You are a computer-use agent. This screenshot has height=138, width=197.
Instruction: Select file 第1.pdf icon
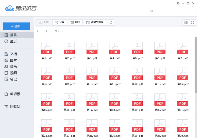(47, 48)
